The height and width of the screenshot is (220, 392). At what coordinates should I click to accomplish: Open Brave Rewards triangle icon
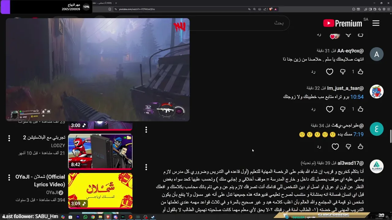(275, 9)
